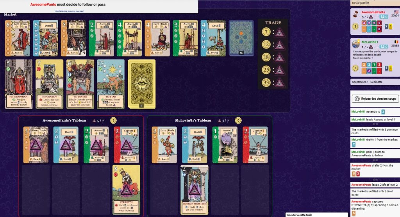Click the yellow eye tarot deck

141,84
